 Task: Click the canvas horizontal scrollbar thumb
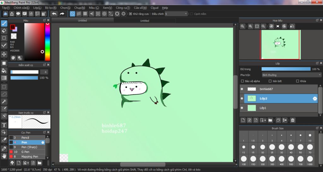143,165
